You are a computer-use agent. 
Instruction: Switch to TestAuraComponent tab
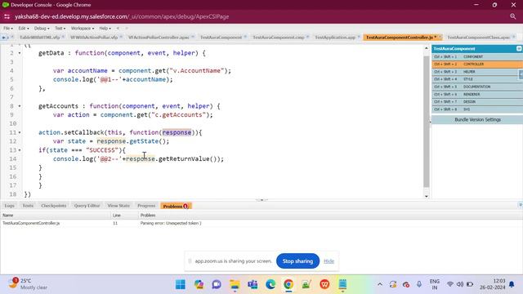pyautogui.click(x=221, y=38)
